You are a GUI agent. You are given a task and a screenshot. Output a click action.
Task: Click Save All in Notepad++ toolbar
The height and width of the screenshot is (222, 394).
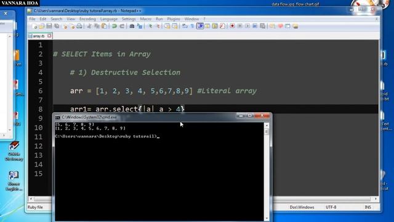(57, 26)
